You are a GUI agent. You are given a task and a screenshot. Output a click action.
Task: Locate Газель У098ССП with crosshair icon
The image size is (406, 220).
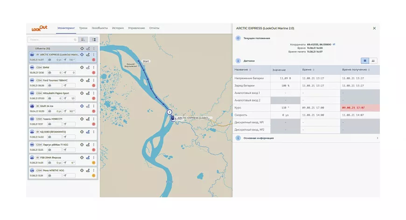(82, 119)
